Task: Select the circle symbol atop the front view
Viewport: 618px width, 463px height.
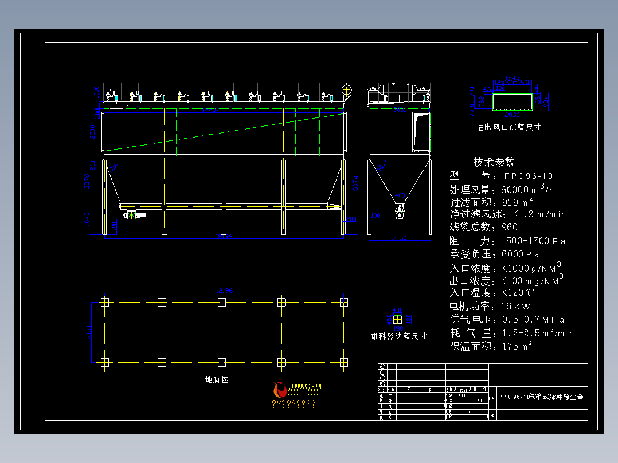Action: click(346, 89)
